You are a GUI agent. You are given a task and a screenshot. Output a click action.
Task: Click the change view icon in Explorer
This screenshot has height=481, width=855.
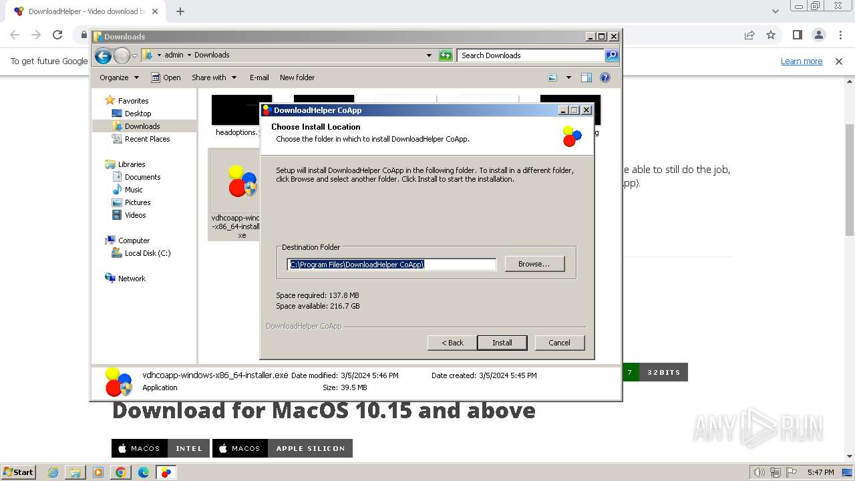click(552, 77)
